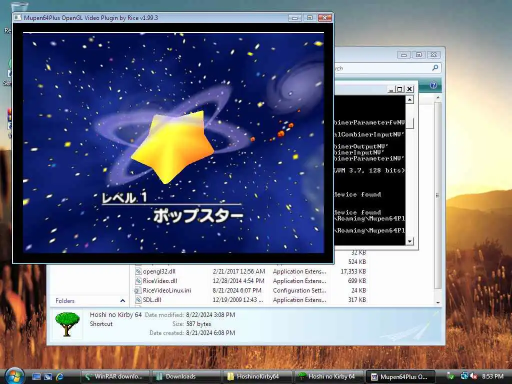Viewport: 512px width, 384px height.
Task: Expand the Folders pane chevron
Action: [122, 300]
